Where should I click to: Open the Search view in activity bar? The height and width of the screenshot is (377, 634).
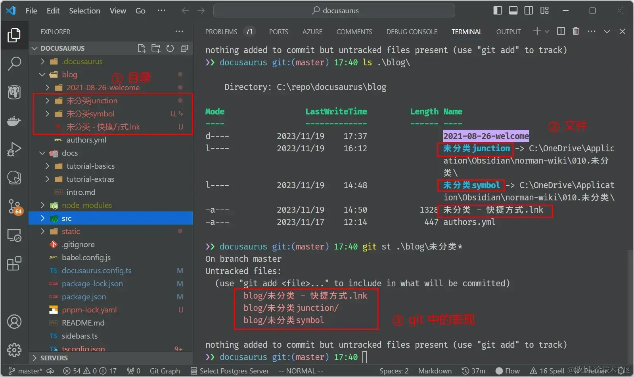pyautogui.click(x=14, y=63)
